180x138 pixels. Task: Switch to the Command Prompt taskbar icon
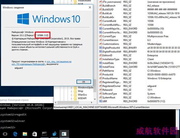pos(44,134)
